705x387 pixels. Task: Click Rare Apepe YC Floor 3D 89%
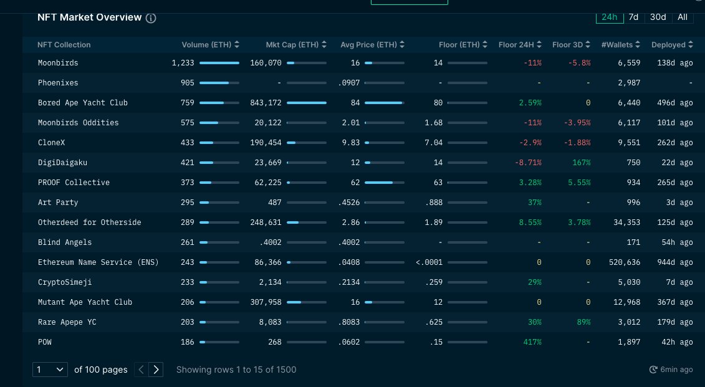[583, 322]
